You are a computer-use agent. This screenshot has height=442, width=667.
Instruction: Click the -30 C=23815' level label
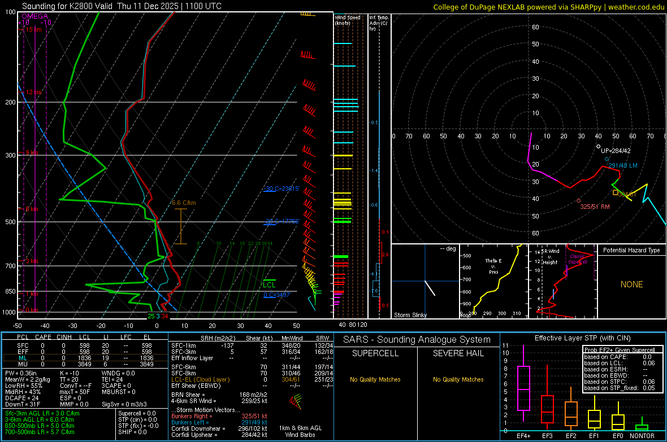[x=281, y=189]
